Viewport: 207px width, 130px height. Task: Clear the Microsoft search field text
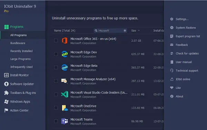click(x=125, y=31)
